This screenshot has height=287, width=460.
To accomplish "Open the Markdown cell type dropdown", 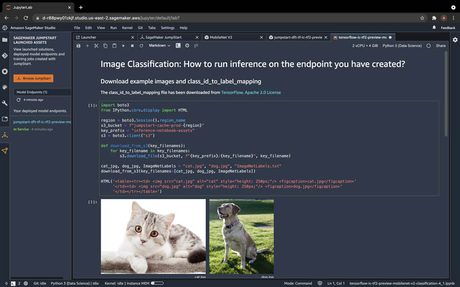I will (159, 46).
